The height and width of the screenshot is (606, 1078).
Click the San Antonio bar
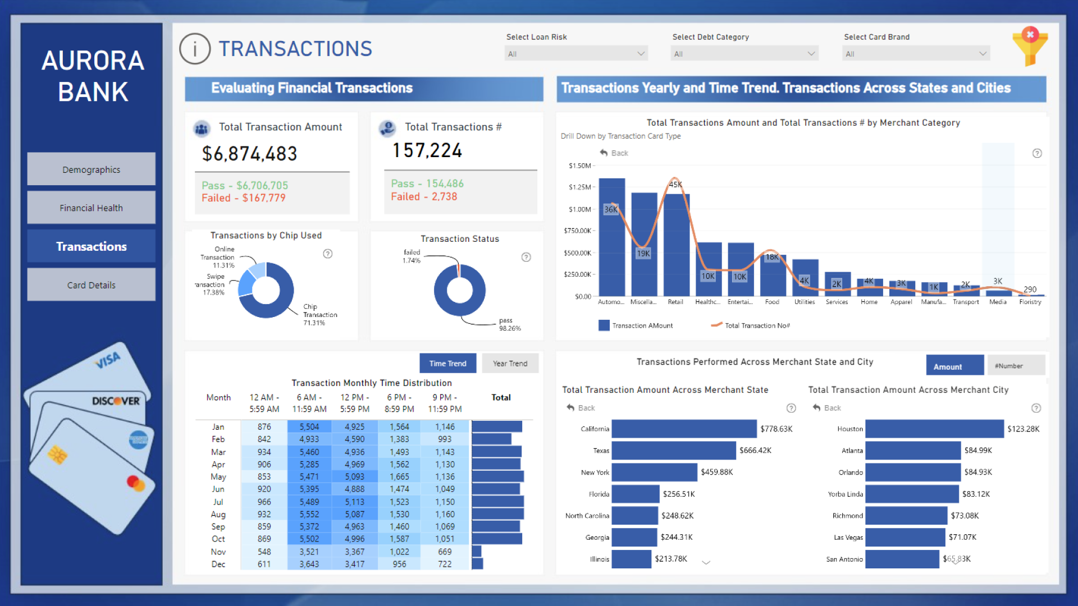pos(903,559)
